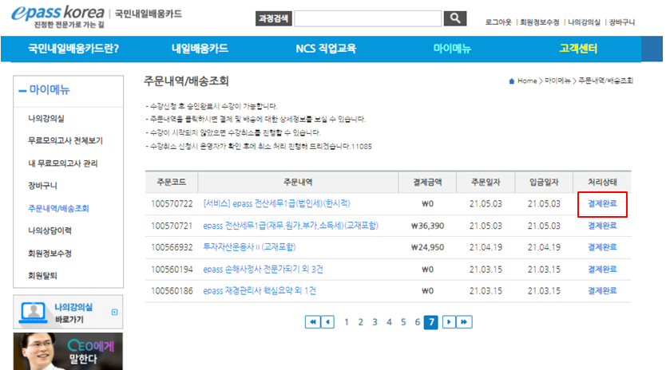Open the CEO에게 말한다 banner
666x370 pixels.
tap(68, 352)
